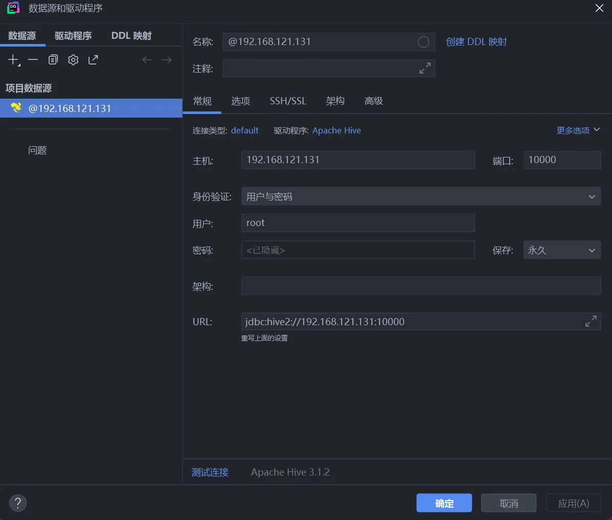Image resolution: width=612 pixels, height=520 pixels.
Task: Open help with the question mark button
Action: [18, 503]
